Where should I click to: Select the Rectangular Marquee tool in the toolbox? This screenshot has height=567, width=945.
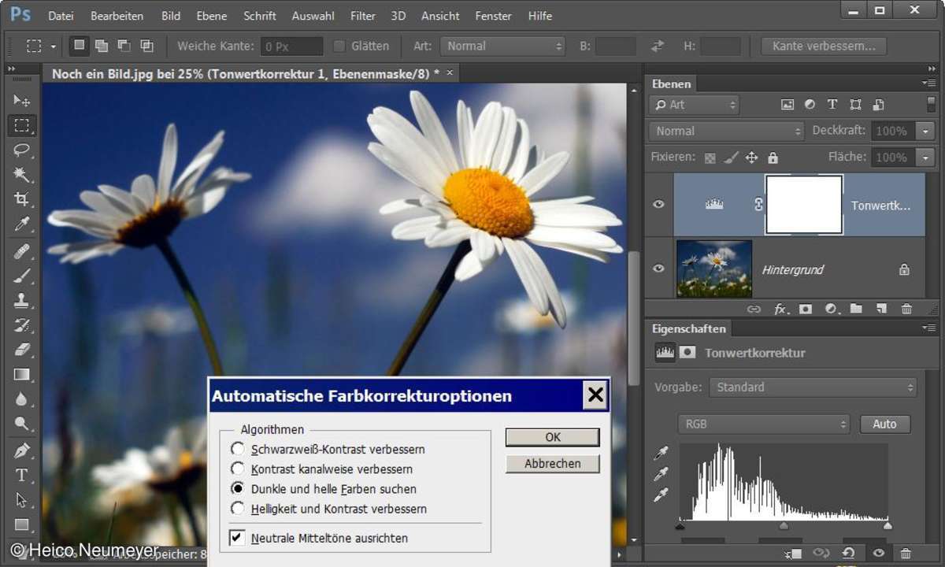21,125
